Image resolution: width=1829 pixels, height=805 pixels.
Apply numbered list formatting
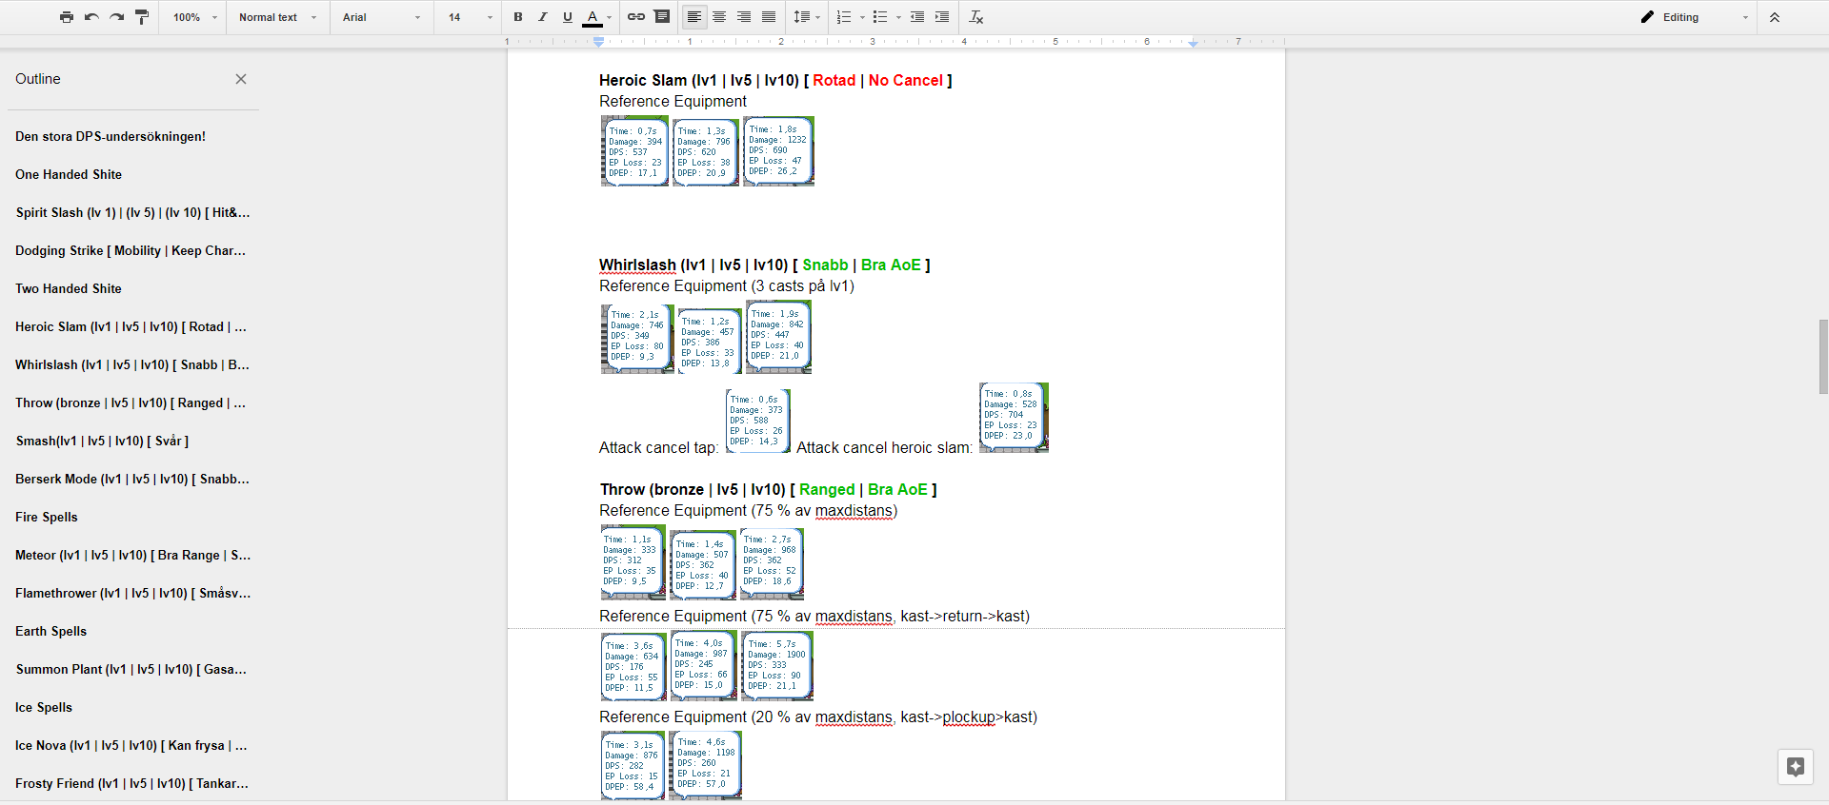(843, 17)
